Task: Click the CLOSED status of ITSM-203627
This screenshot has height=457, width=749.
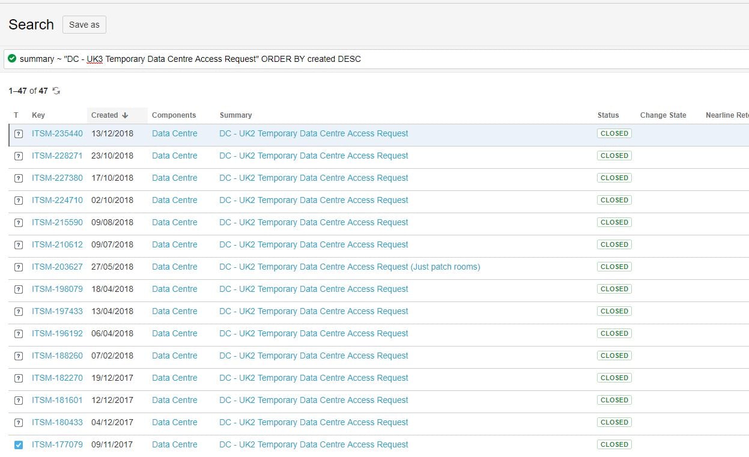Action: pyautogui.click(x=614, y=267)
